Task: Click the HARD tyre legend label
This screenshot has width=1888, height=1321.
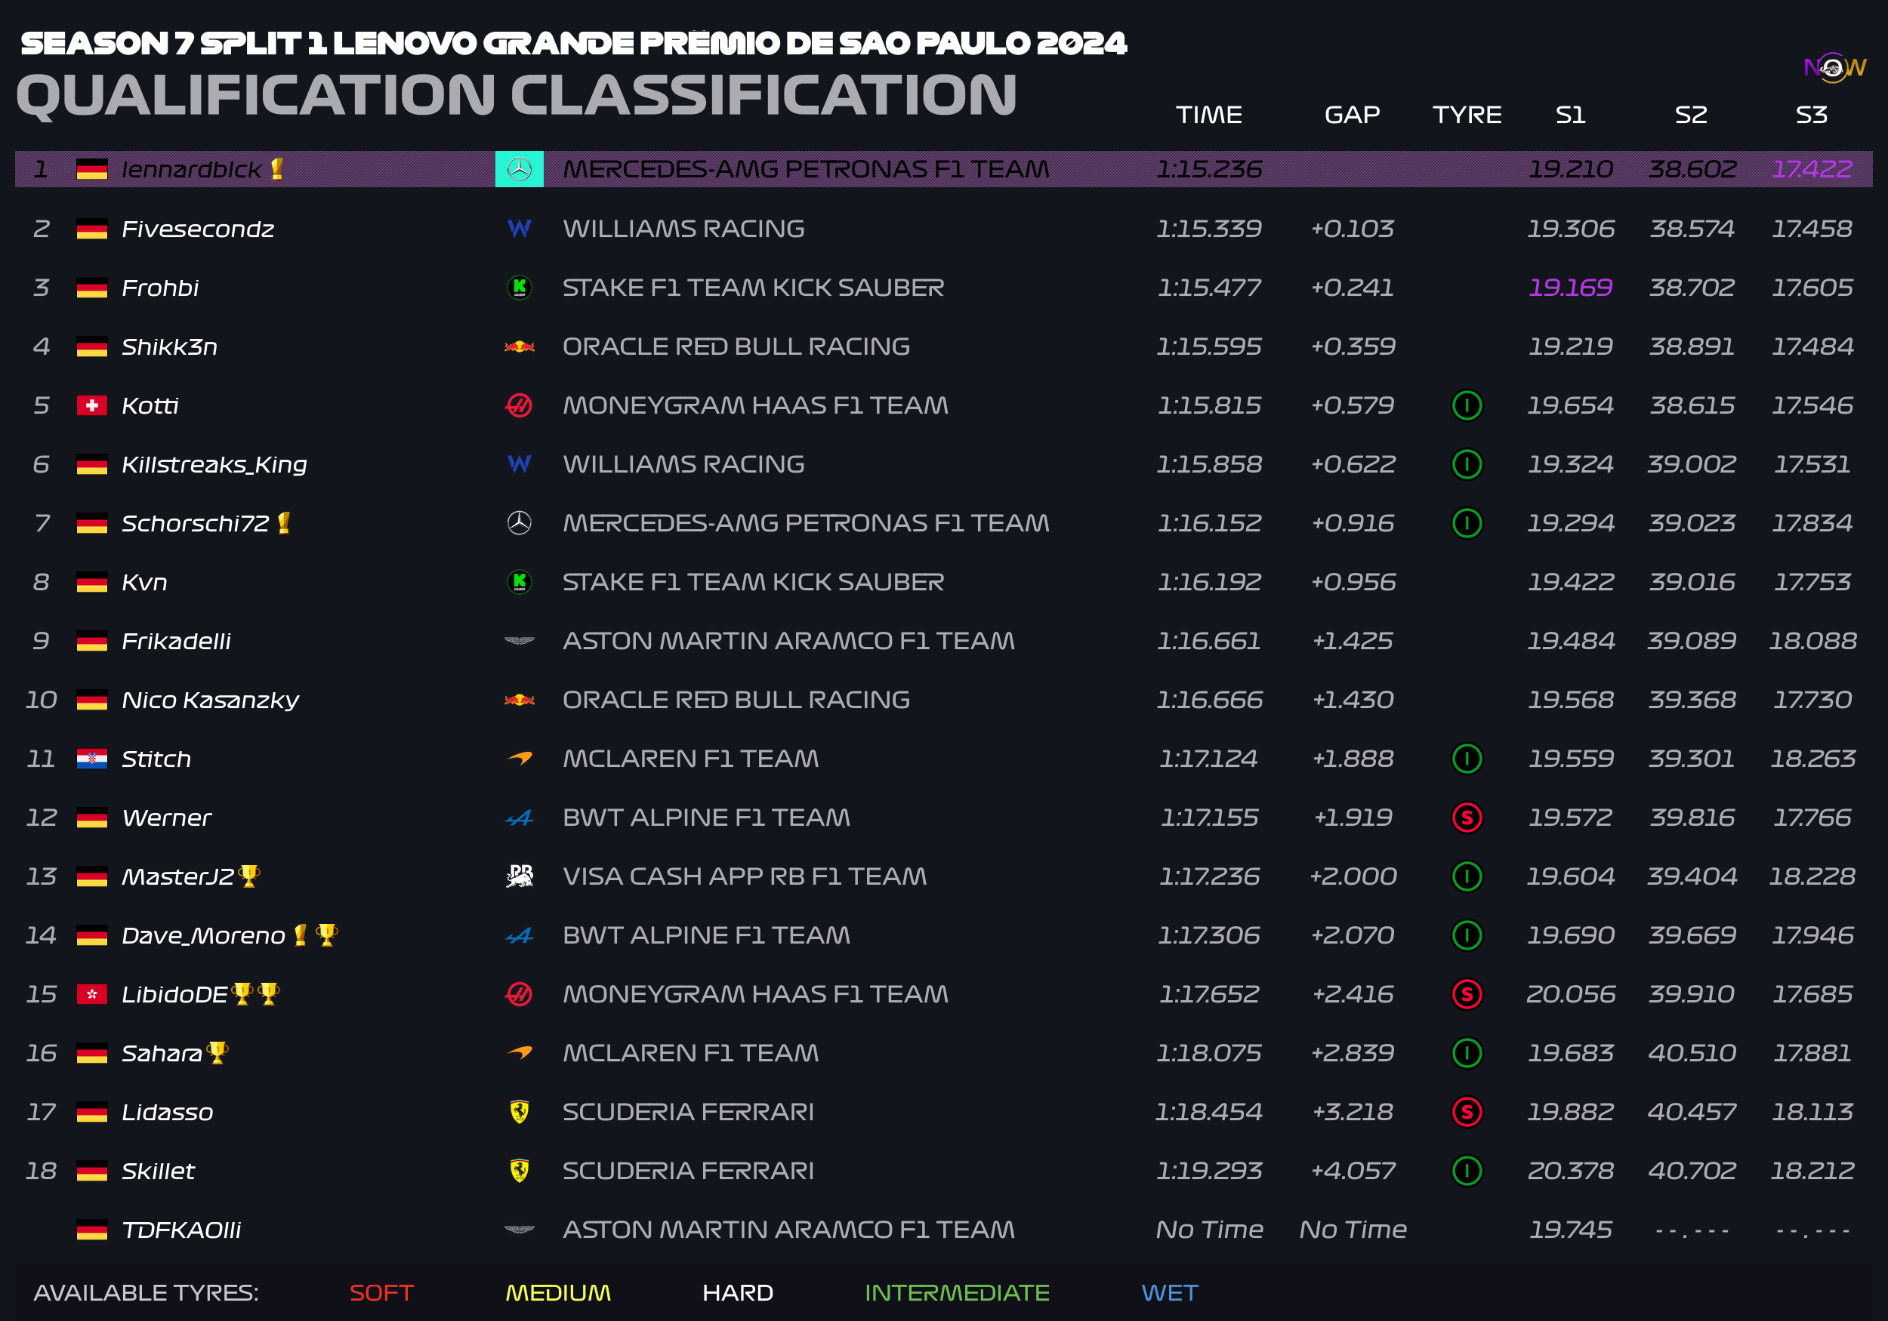Action: click(738, 1292)
